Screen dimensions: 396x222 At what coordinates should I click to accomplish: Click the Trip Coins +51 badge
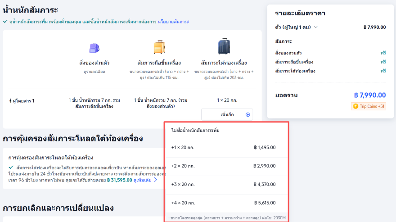point(369,106)
